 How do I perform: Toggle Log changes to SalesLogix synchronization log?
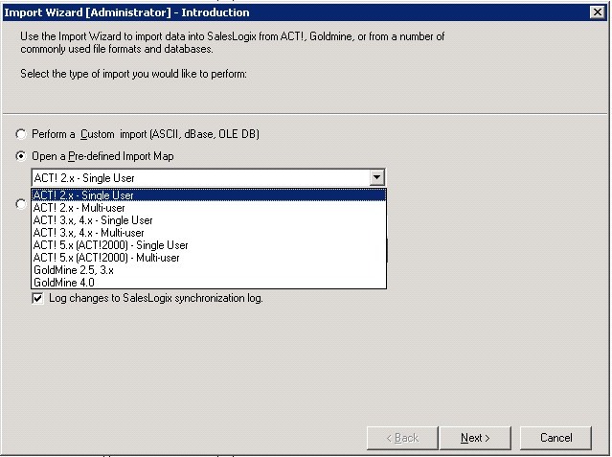(x=37, y=298)
